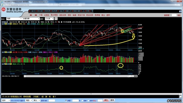Open the 期貨行情 futures quotes tab
The height and width of the screenshot is (103, 183).
tap(81, 15)
